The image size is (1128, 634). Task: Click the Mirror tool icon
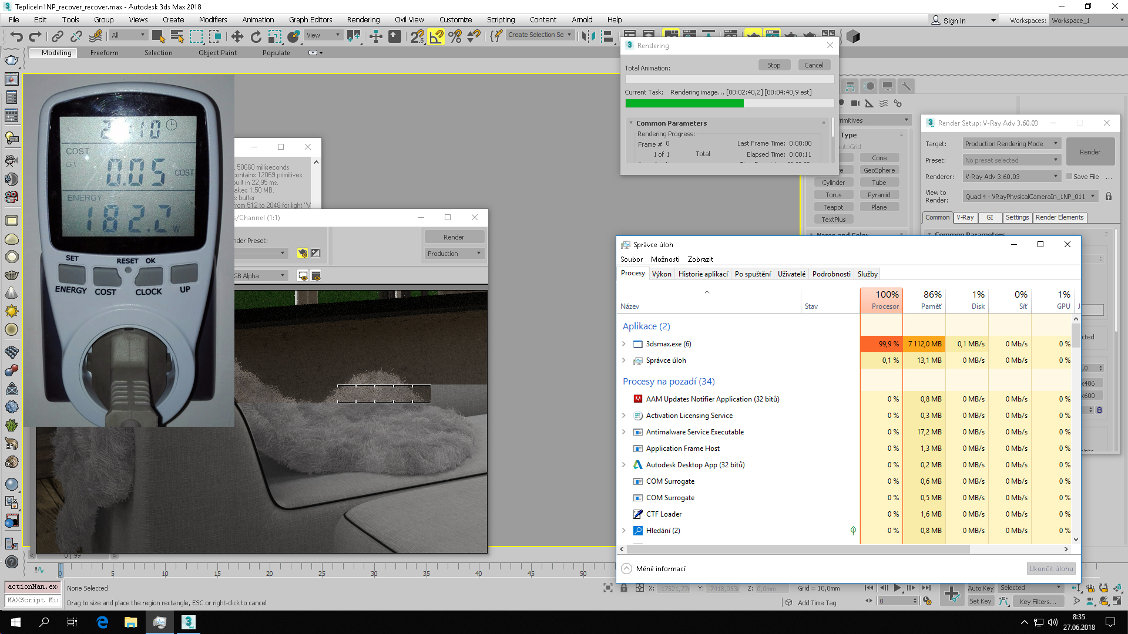point(588,36)
